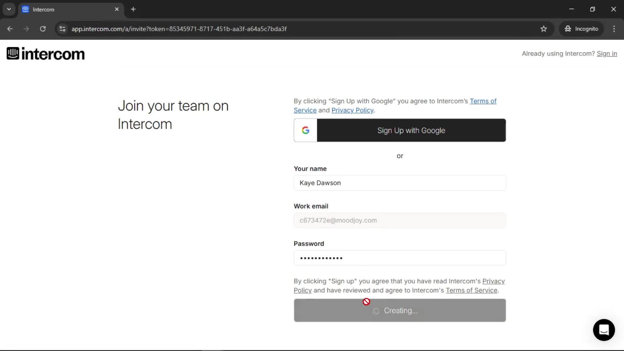This screenshot has width=624, height=351.
Task: Click the address bar URL
Action: pos(179,29)
